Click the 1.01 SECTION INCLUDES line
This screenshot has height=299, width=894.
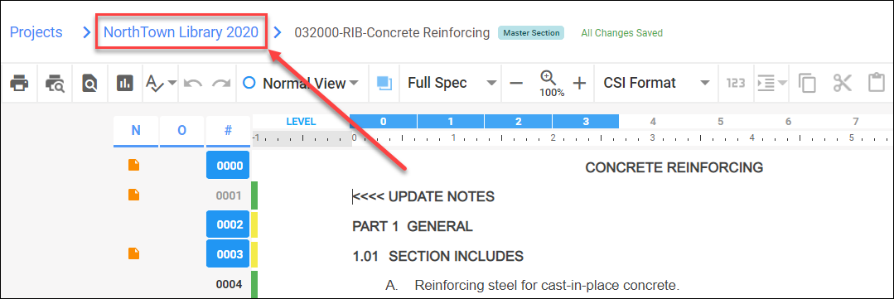tap(437, 256)
